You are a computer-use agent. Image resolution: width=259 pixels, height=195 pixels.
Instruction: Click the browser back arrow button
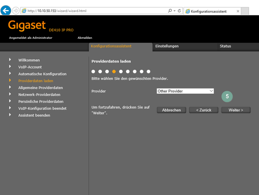click(6, 10)
